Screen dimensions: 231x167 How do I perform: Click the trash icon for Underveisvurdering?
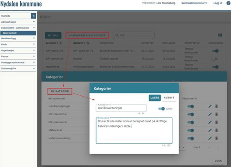pos(217,138)
